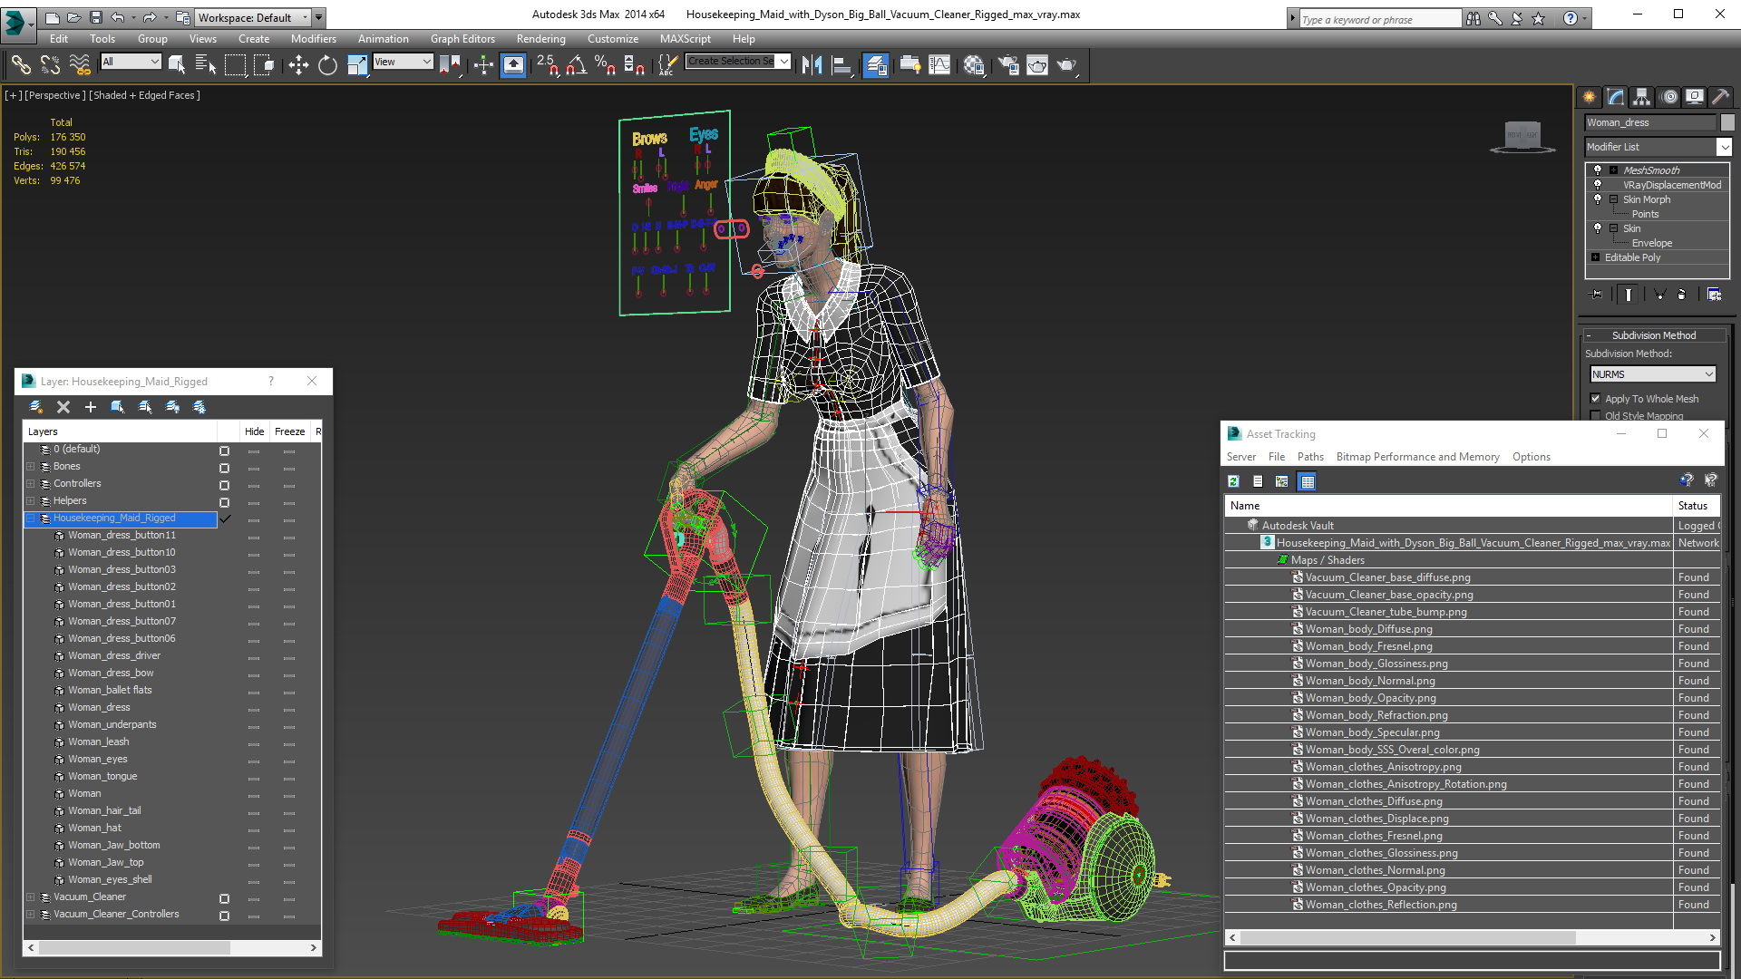1741x979 pixels.
Task: Toggle VRayDisplacementMod lightbulb visibility
Action: tap(1598, 184)
